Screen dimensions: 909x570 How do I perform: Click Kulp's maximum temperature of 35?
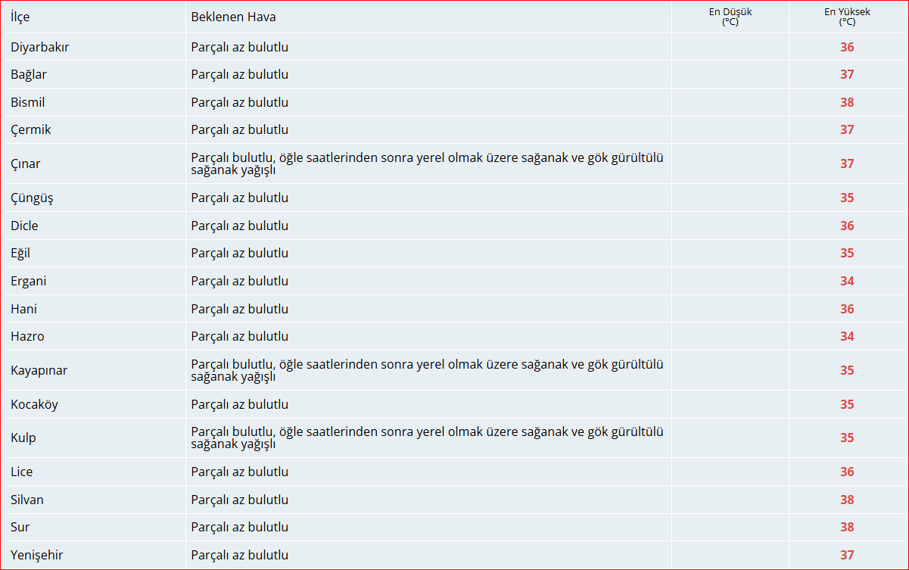pyautogui.click(x=847, y=438)
